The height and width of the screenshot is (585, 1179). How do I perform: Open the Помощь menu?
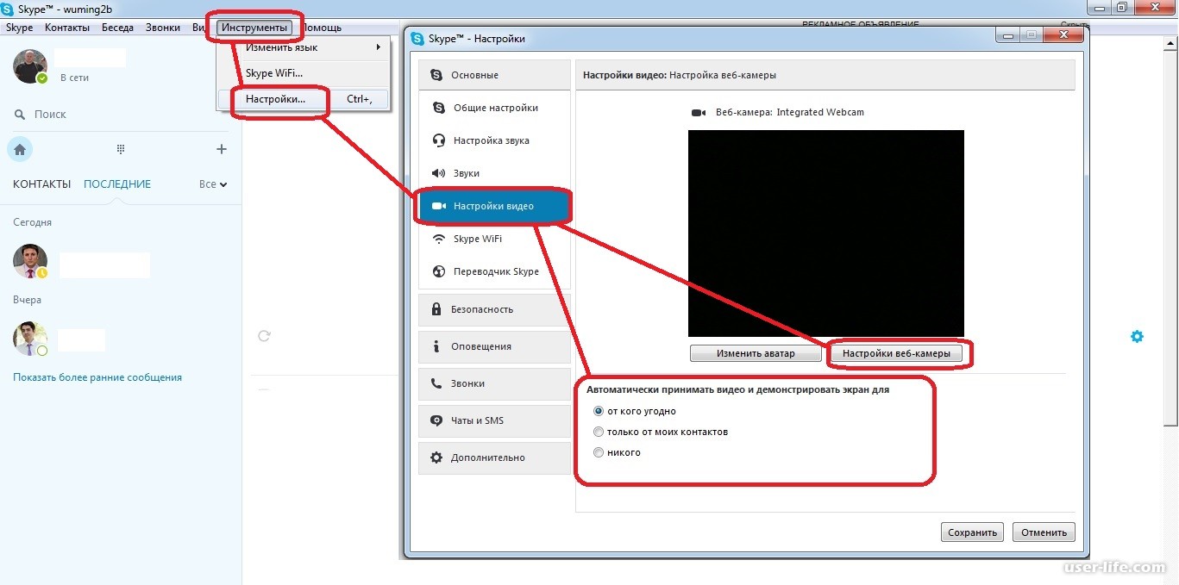tap(322, 28)
